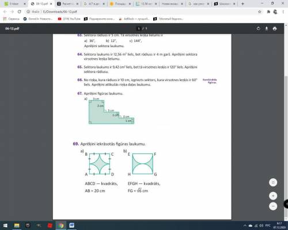Image resolution: width=288 pixels, height=230 pixels.
Task: Open a new browser tab
Action: (242, 3)
